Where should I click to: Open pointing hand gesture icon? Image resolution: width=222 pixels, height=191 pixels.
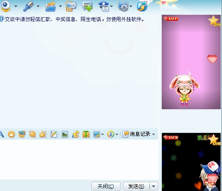coord(43,134)
